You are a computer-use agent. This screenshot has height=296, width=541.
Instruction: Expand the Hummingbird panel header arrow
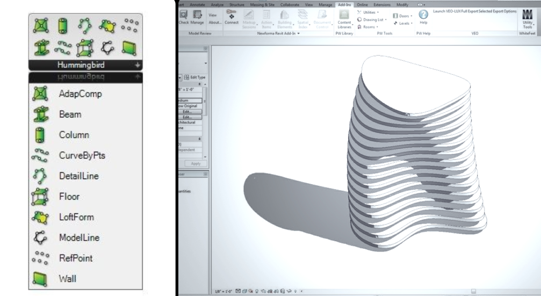pyautogui.click(x=138, y=65)
